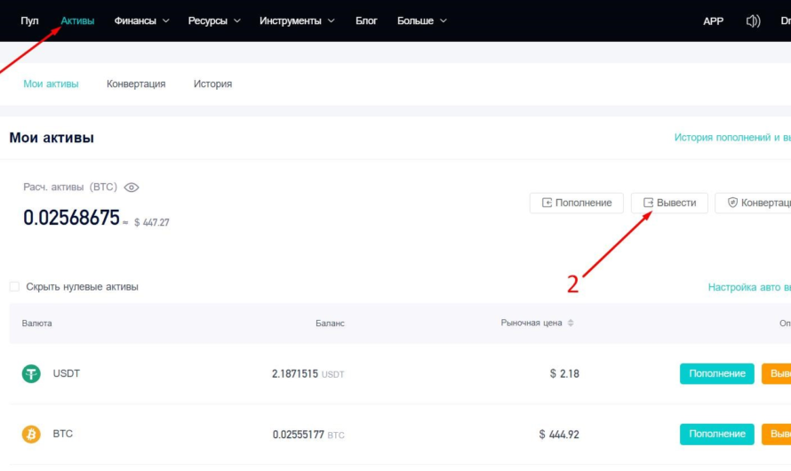Click the balance 0.02555177 BTC
Screen dimensions: 791x471
(x=308, y=435)
